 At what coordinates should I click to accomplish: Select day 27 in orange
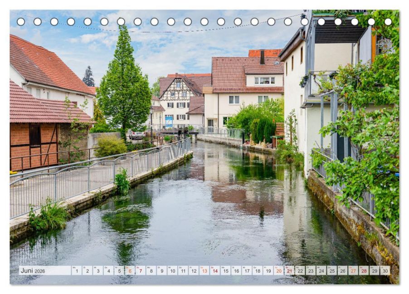click(x=353, y=270)
